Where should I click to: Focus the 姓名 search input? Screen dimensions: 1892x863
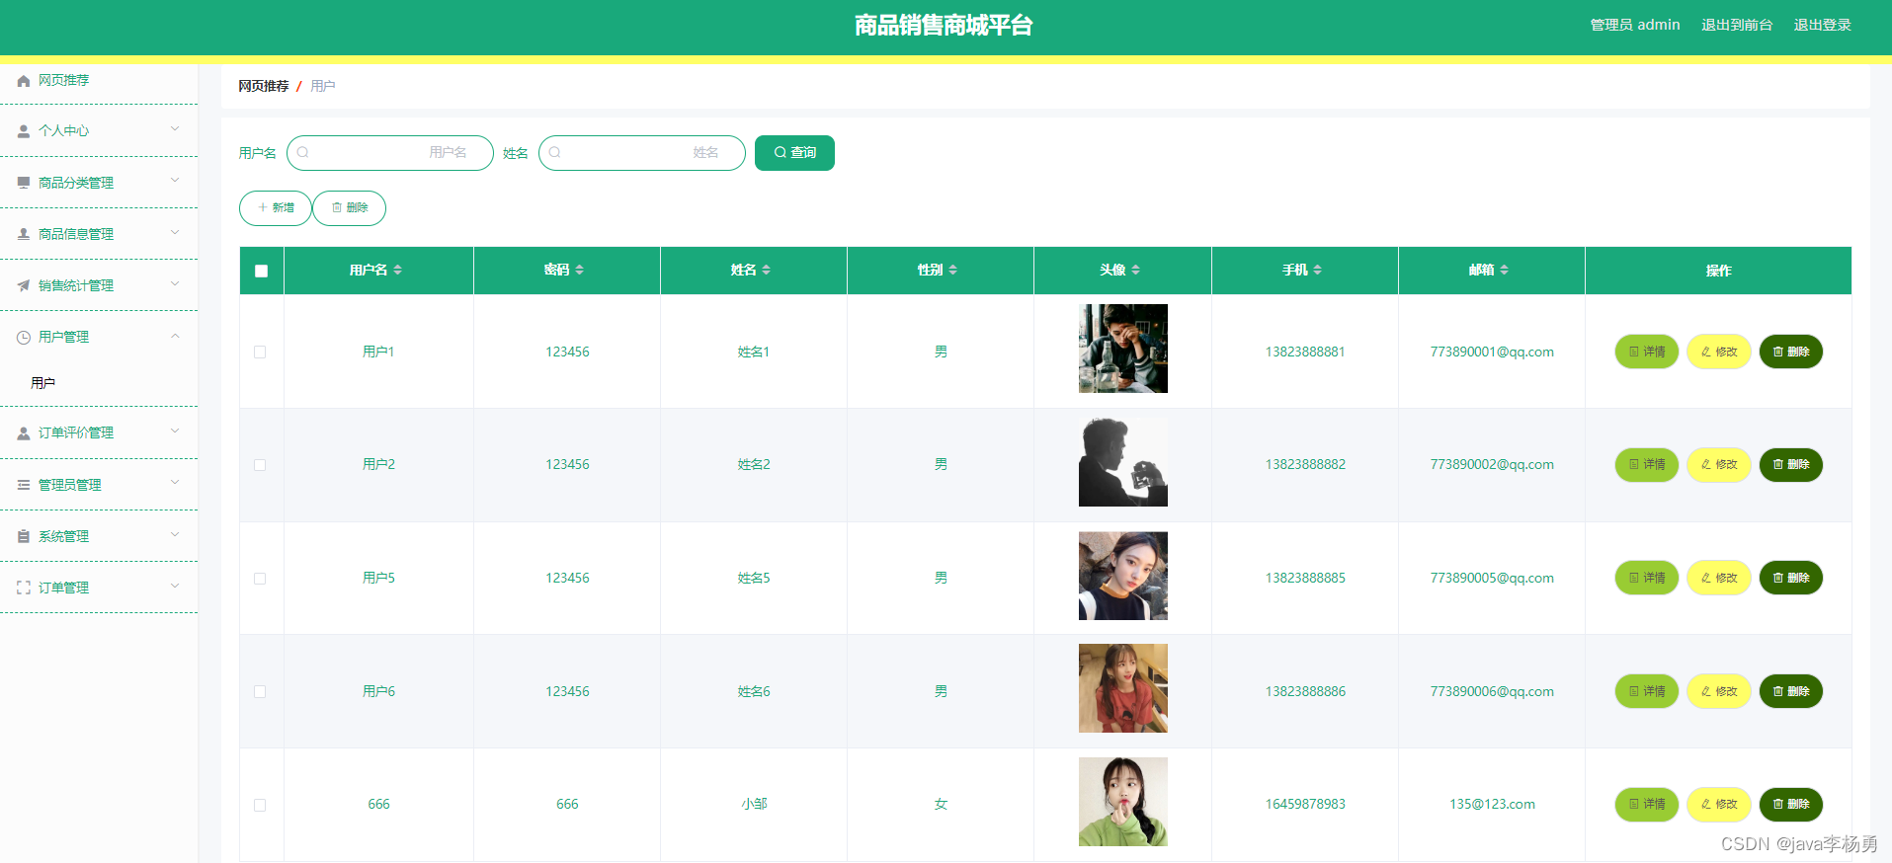point(642,153)
